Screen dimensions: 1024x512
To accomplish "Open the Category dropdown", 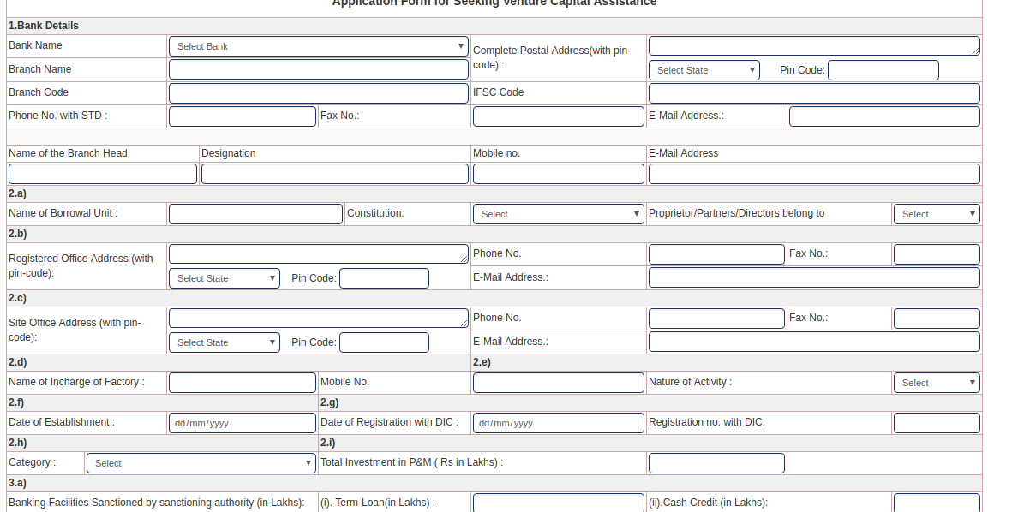I will click(x=201, y=463).
